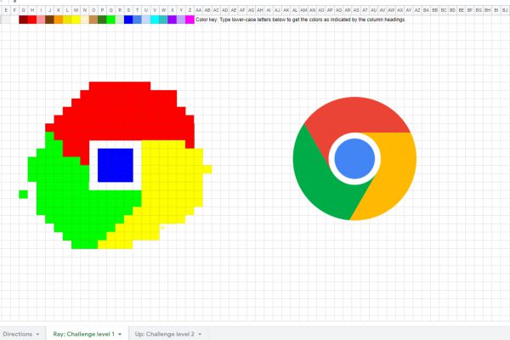This screenshot has height=340, width=510.
Task: Select the magenta swatch under column Z
Action: (190, 20)
